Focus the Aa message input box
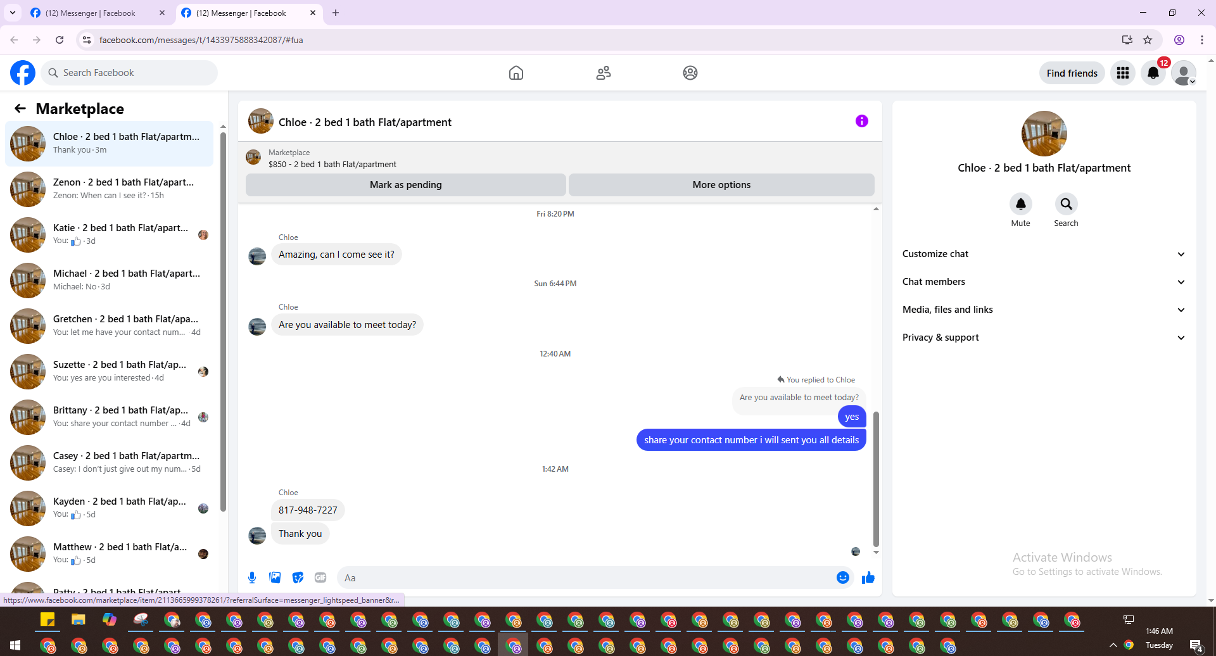Screen dimensions: 1216x656 point(586,577)
